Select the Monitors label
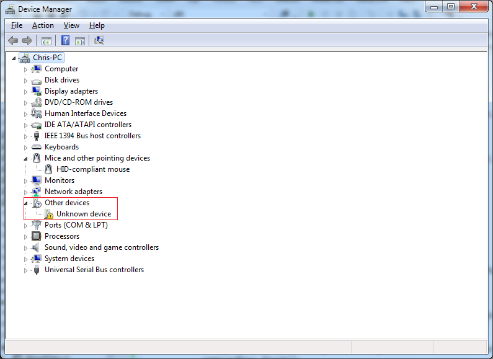Screen dimensions: 493x359 (x=60, y=180)
